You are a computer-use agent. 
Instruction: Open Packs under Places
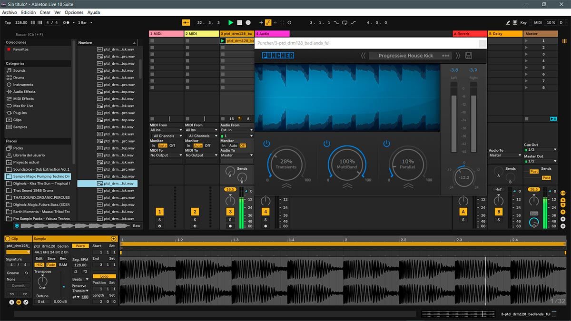(18, 148)
